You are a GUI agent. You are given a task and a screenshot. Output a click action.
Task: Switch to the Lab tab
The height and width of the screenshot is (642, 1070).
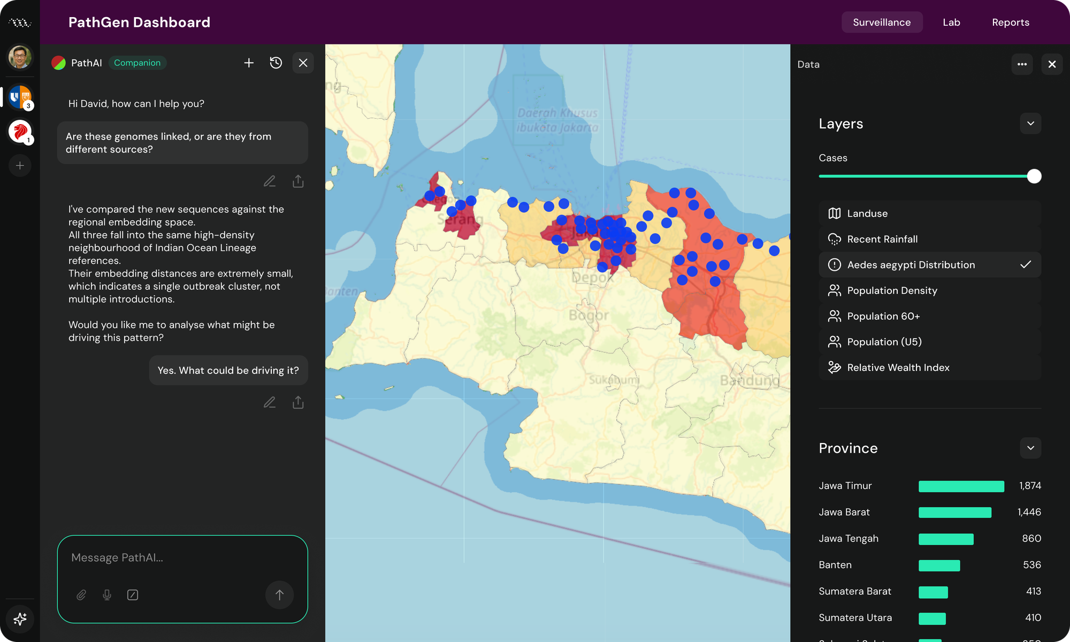pos(951,22)
